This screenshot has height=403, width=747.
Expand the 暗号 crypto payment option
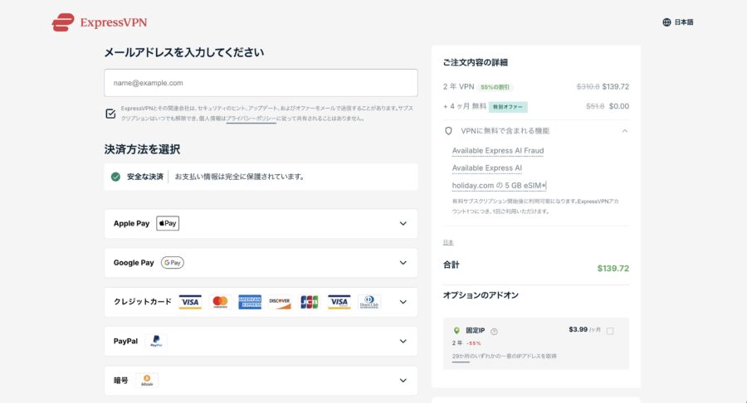point(261,380)
